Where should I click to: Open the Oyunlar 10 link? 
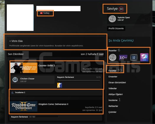115,71
